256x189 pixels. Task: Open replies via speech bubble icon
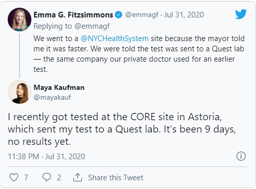point(47,177)
